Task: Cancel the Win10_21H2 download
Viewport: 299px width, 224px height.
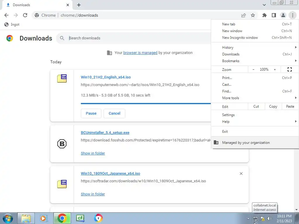Action: (x=114, y=113)
